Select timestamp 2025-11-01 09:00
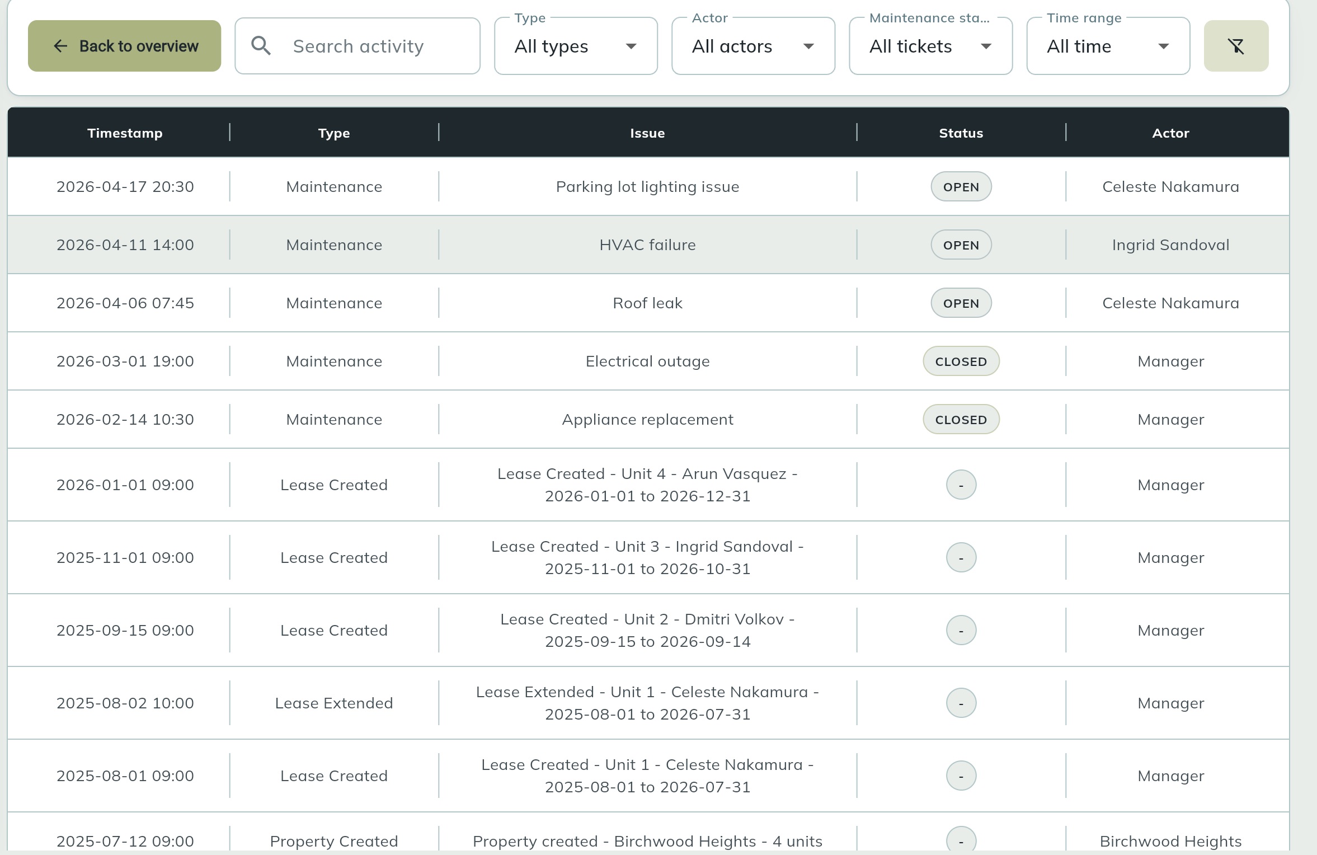1317x855 pixels. (x=125, y=558)
